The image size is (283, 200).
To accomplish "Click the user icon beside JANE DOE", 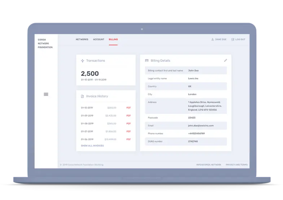I will (212, 39).
